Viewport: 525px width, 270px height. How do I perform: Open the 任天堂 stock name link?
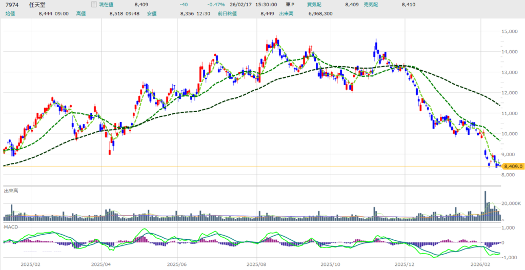[x=37, y=5]
